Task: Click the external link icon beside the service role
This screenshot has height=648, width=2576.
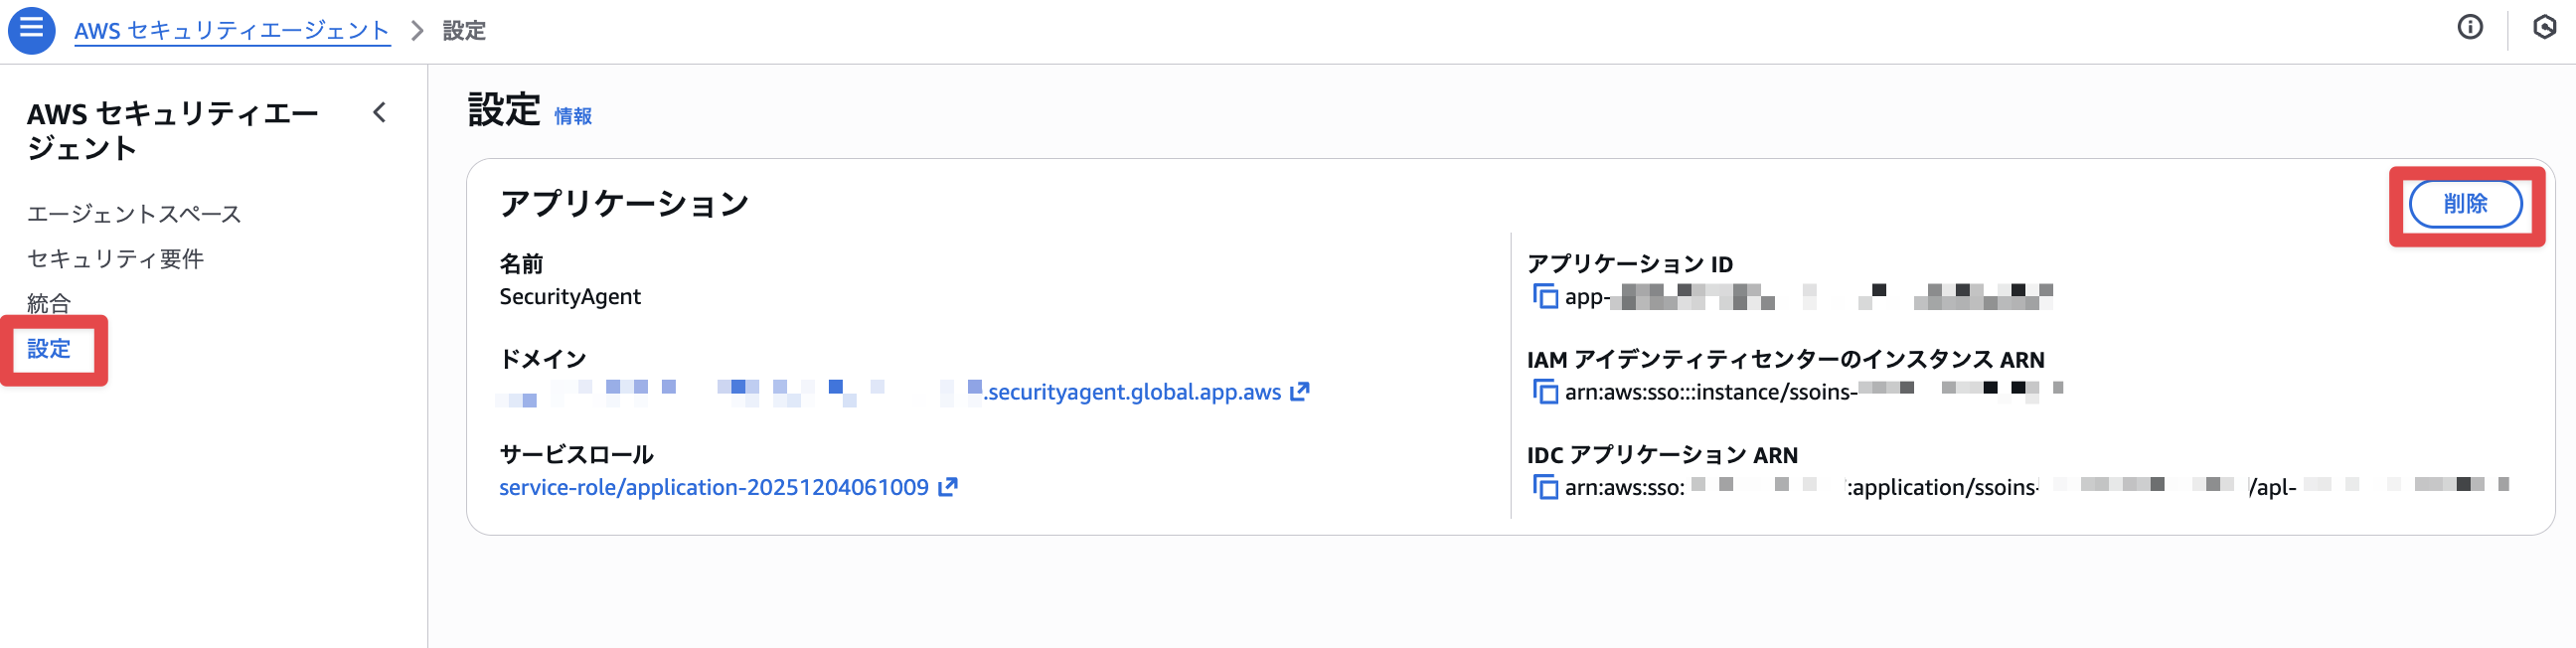Action: tap(948, 487)
